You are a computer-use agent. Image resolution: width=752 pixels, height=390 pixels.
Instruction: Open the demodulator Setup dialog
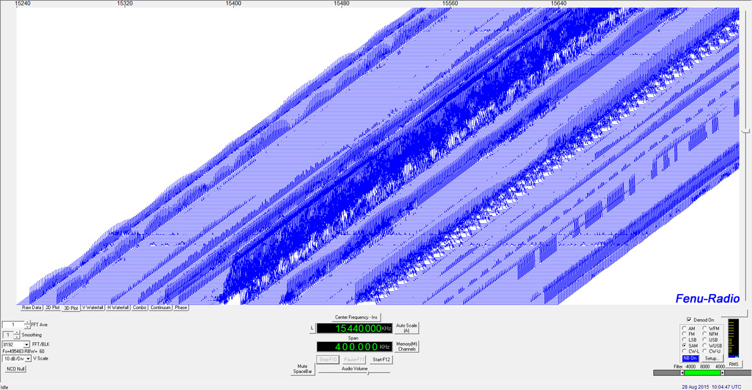coord(713,358)
